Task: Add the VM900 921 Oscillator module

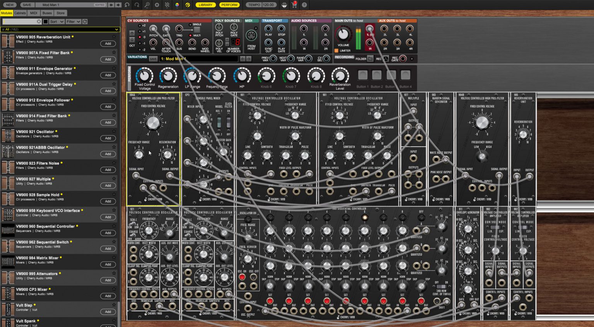Action: pyautogui.click(x=108, y=138)
